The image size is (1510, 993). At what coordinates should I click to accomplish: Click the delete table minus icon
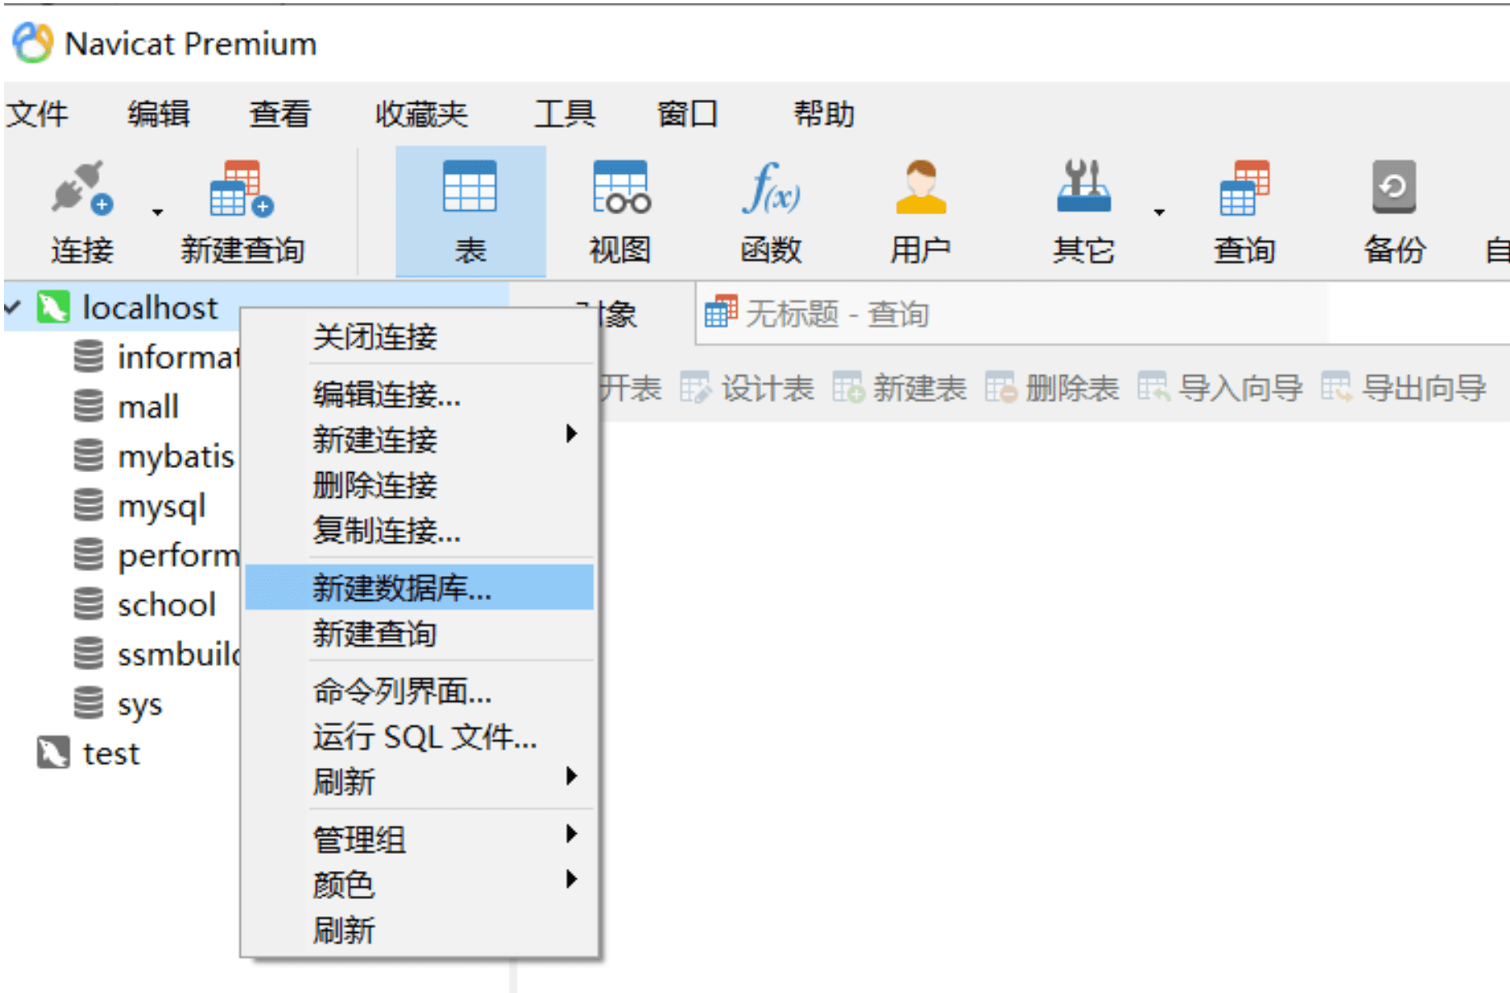(1000, 387)
